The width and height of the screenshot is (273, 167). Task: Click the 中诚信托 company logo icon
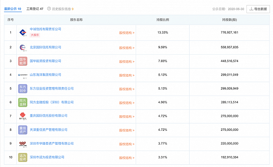point(23,32)
